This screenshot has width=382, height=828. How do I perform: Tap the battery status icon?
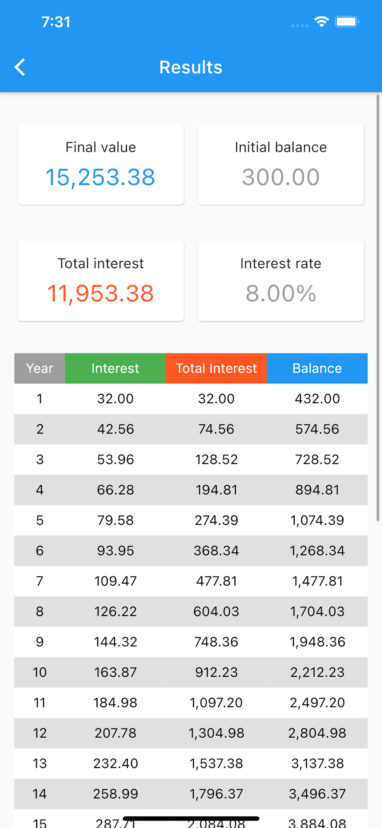pos(347,22)
